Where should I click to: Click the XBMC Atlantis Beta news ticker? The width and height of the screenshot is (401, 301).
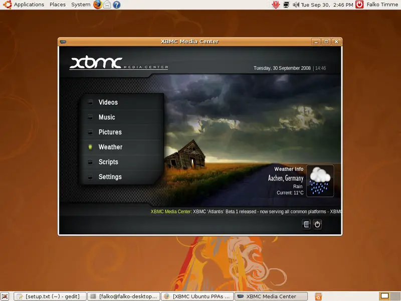(246, 212)
